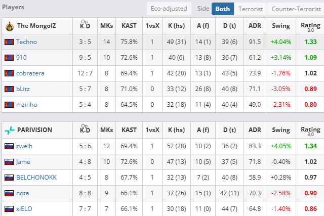Sort MongolZ players by Op. K-D

(85, 25)
